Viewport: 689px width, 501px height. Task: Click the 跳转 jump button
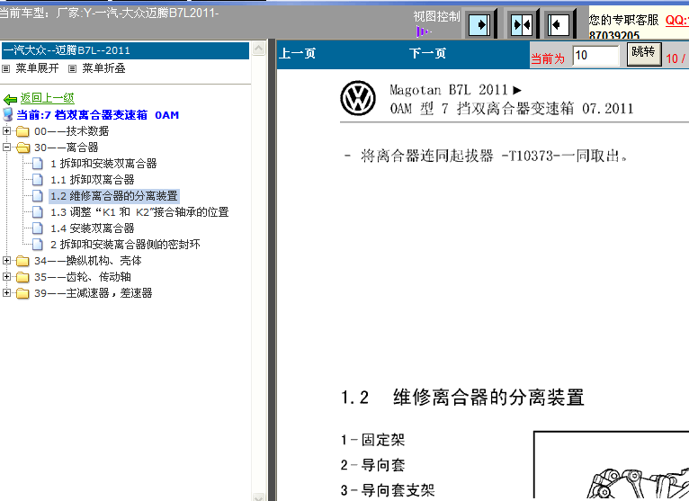tap(644, 54)
